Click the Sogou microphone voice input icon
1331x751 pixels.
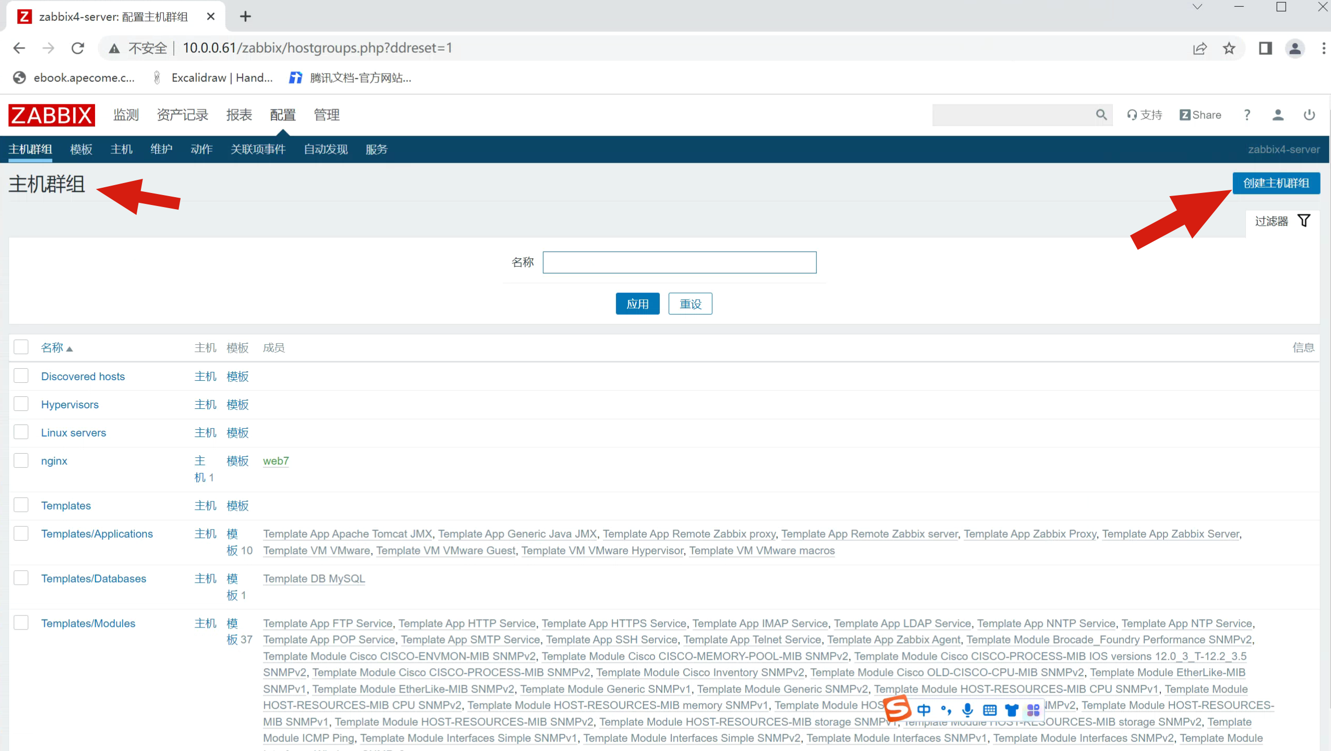click(x=967, y=710)
